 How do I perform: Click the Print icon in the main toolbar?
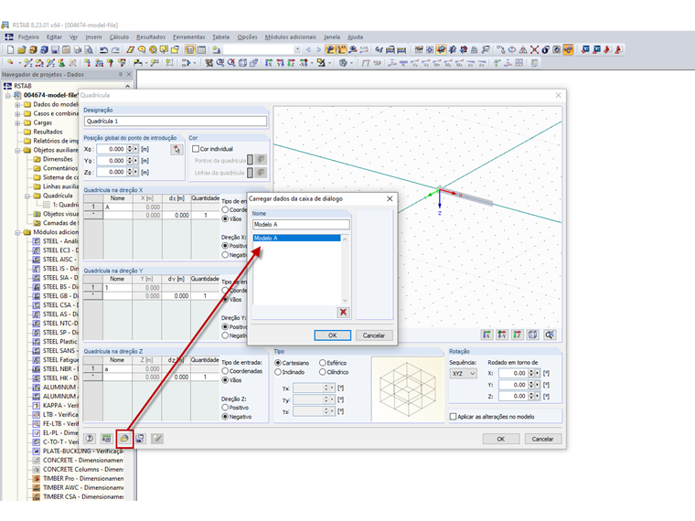click(78, 49)
